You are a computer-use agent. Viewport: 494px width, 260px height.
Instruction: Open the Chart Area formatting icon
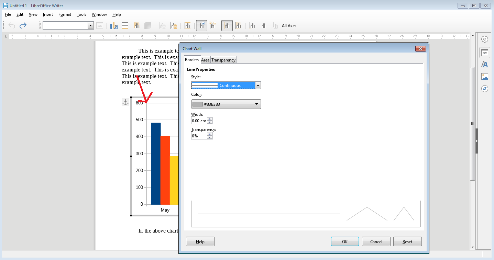[x=125, y=25]
